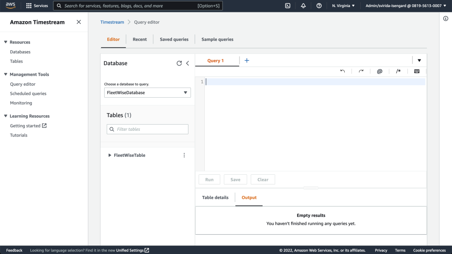View keyboard shortcuts for the query editor
The height and width of the screenshot is (254, 452).
[x=416, y=71]
